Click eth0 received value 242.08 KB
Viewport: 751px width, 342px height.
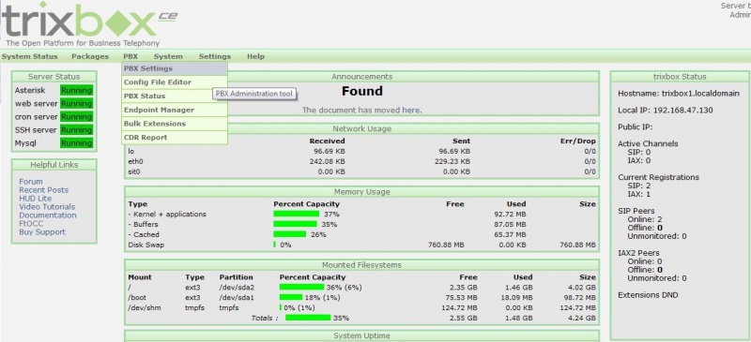(x=327, y=162)
